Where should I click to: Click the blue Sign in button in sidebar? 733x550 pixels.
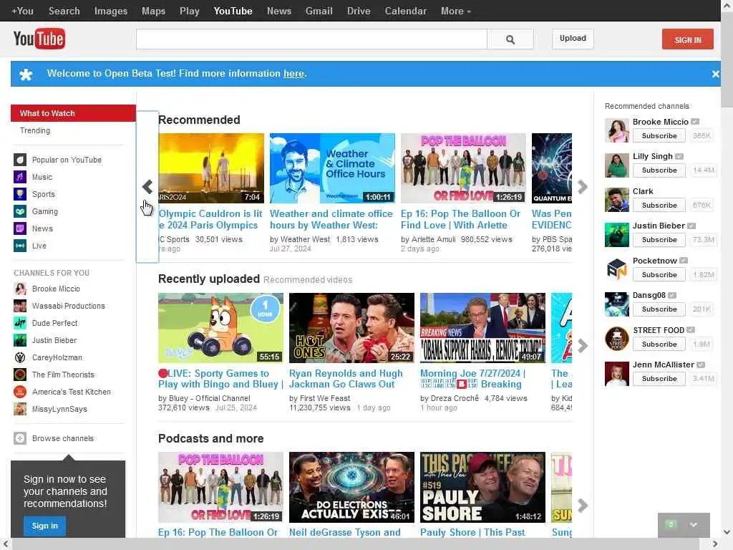click(x=44, y=526)
